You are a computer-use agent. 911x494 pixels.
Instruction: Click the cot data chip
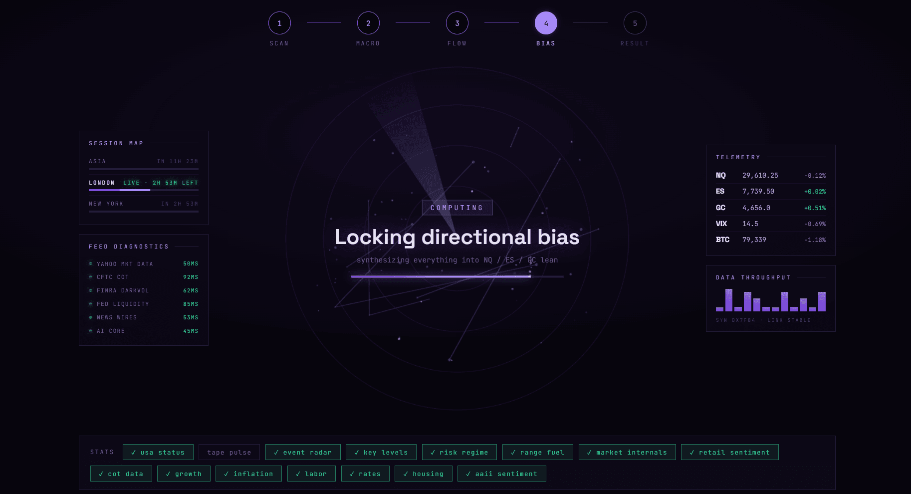pos(121,474)
